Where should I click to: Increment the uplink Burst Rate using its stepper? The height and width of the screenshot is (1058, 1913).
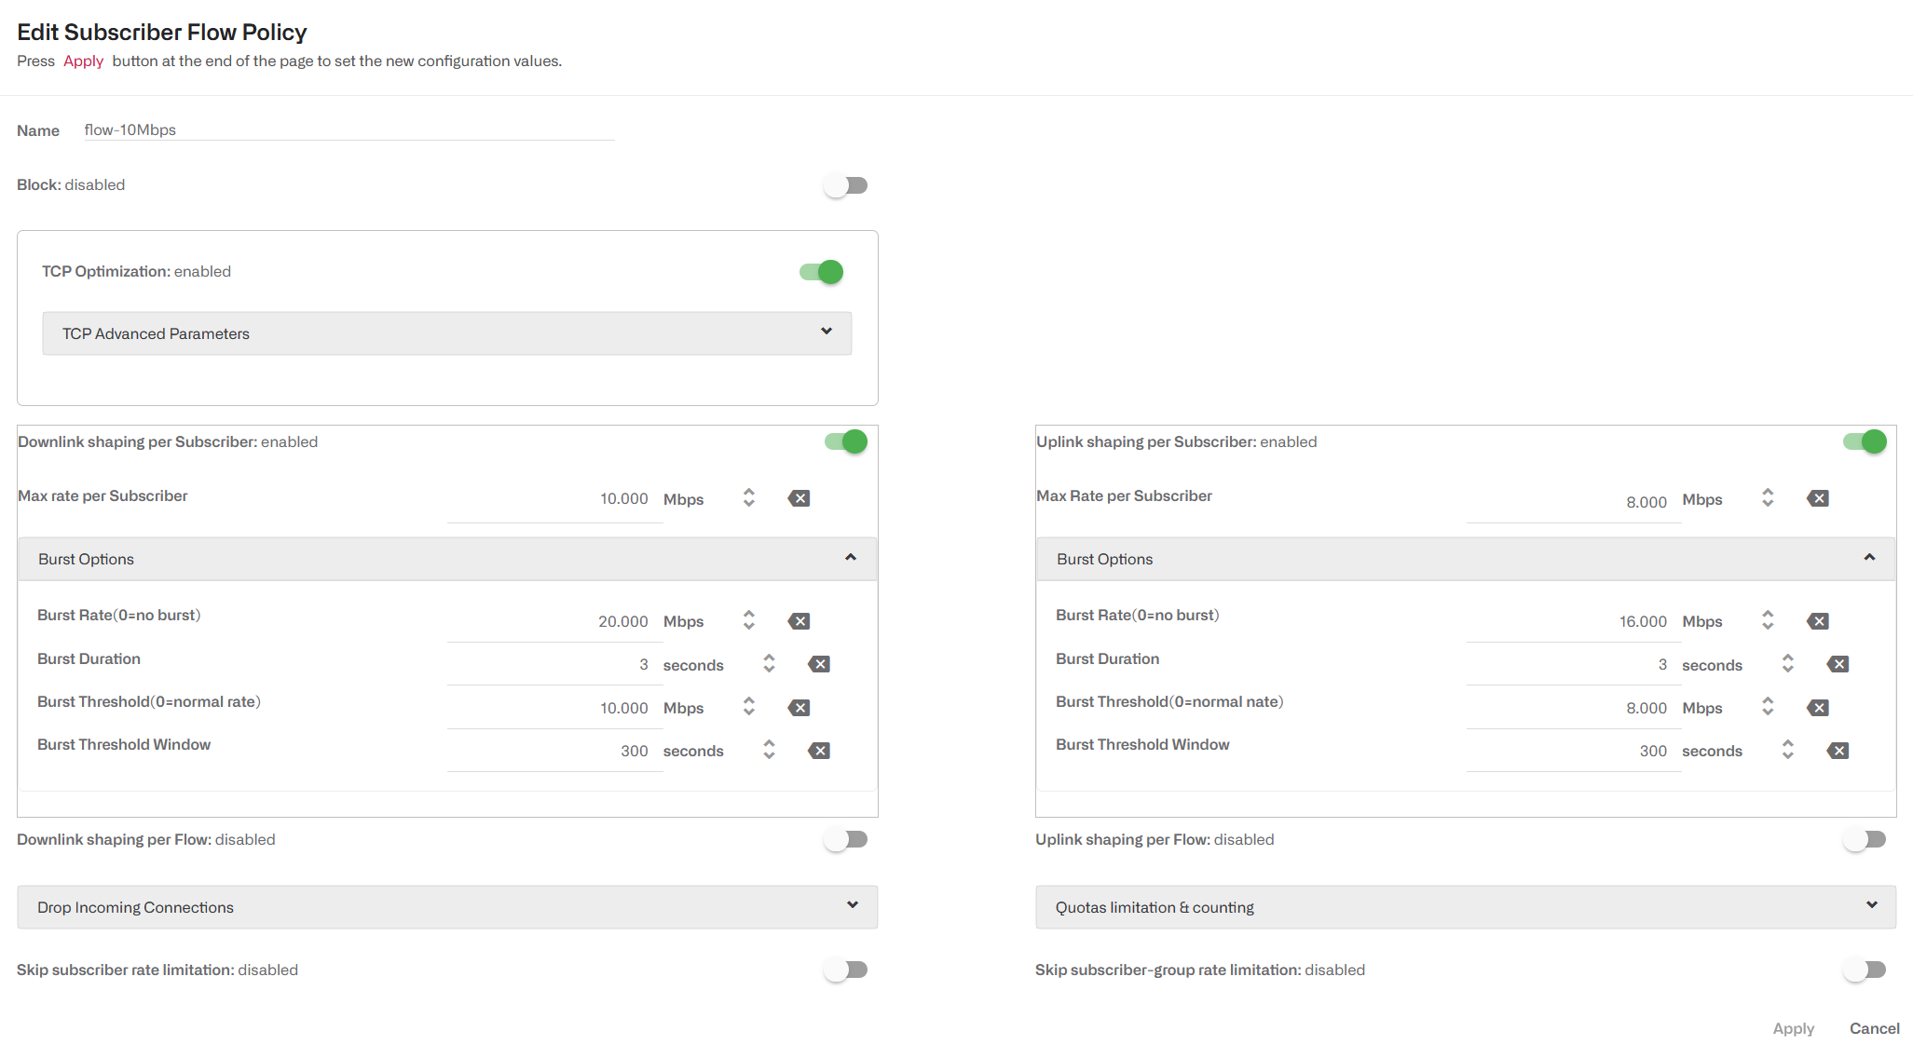point(1769,615)
